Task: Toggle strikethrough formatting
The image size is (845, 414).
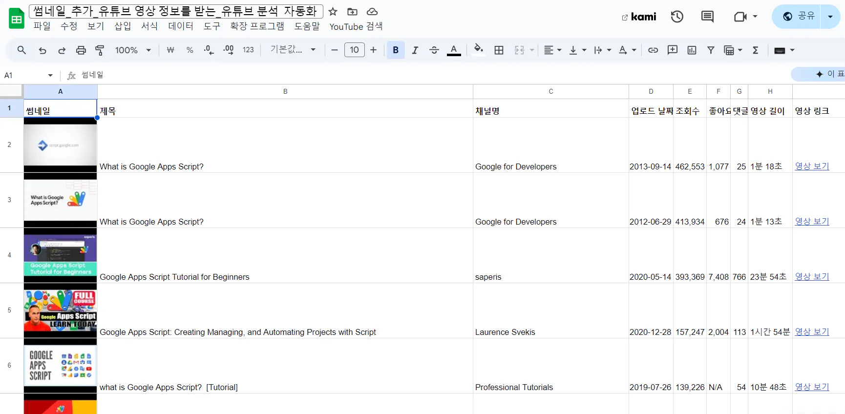Action: [x=434, y=50]
